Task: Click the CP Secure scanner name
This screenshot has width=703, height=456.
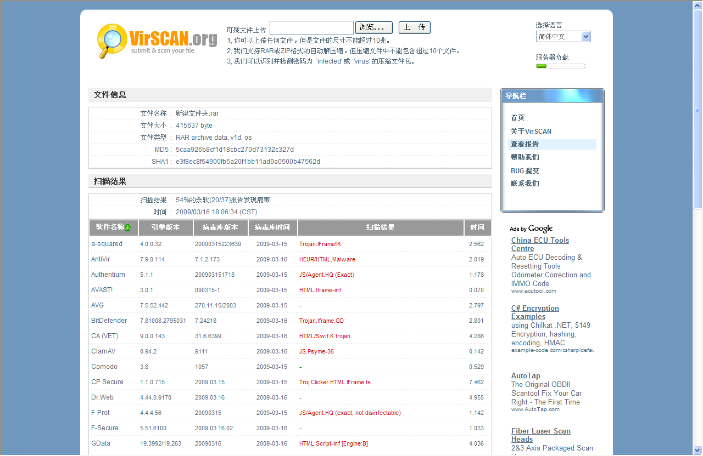Action: (107, 382)
